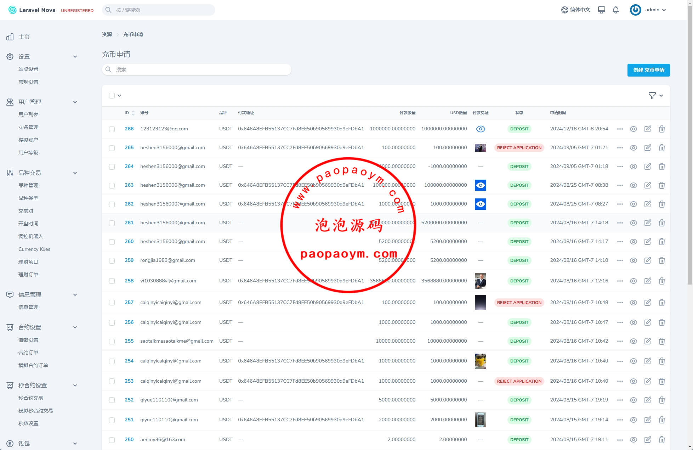Edit row 263 pencil icon

(x=648, y=185)
